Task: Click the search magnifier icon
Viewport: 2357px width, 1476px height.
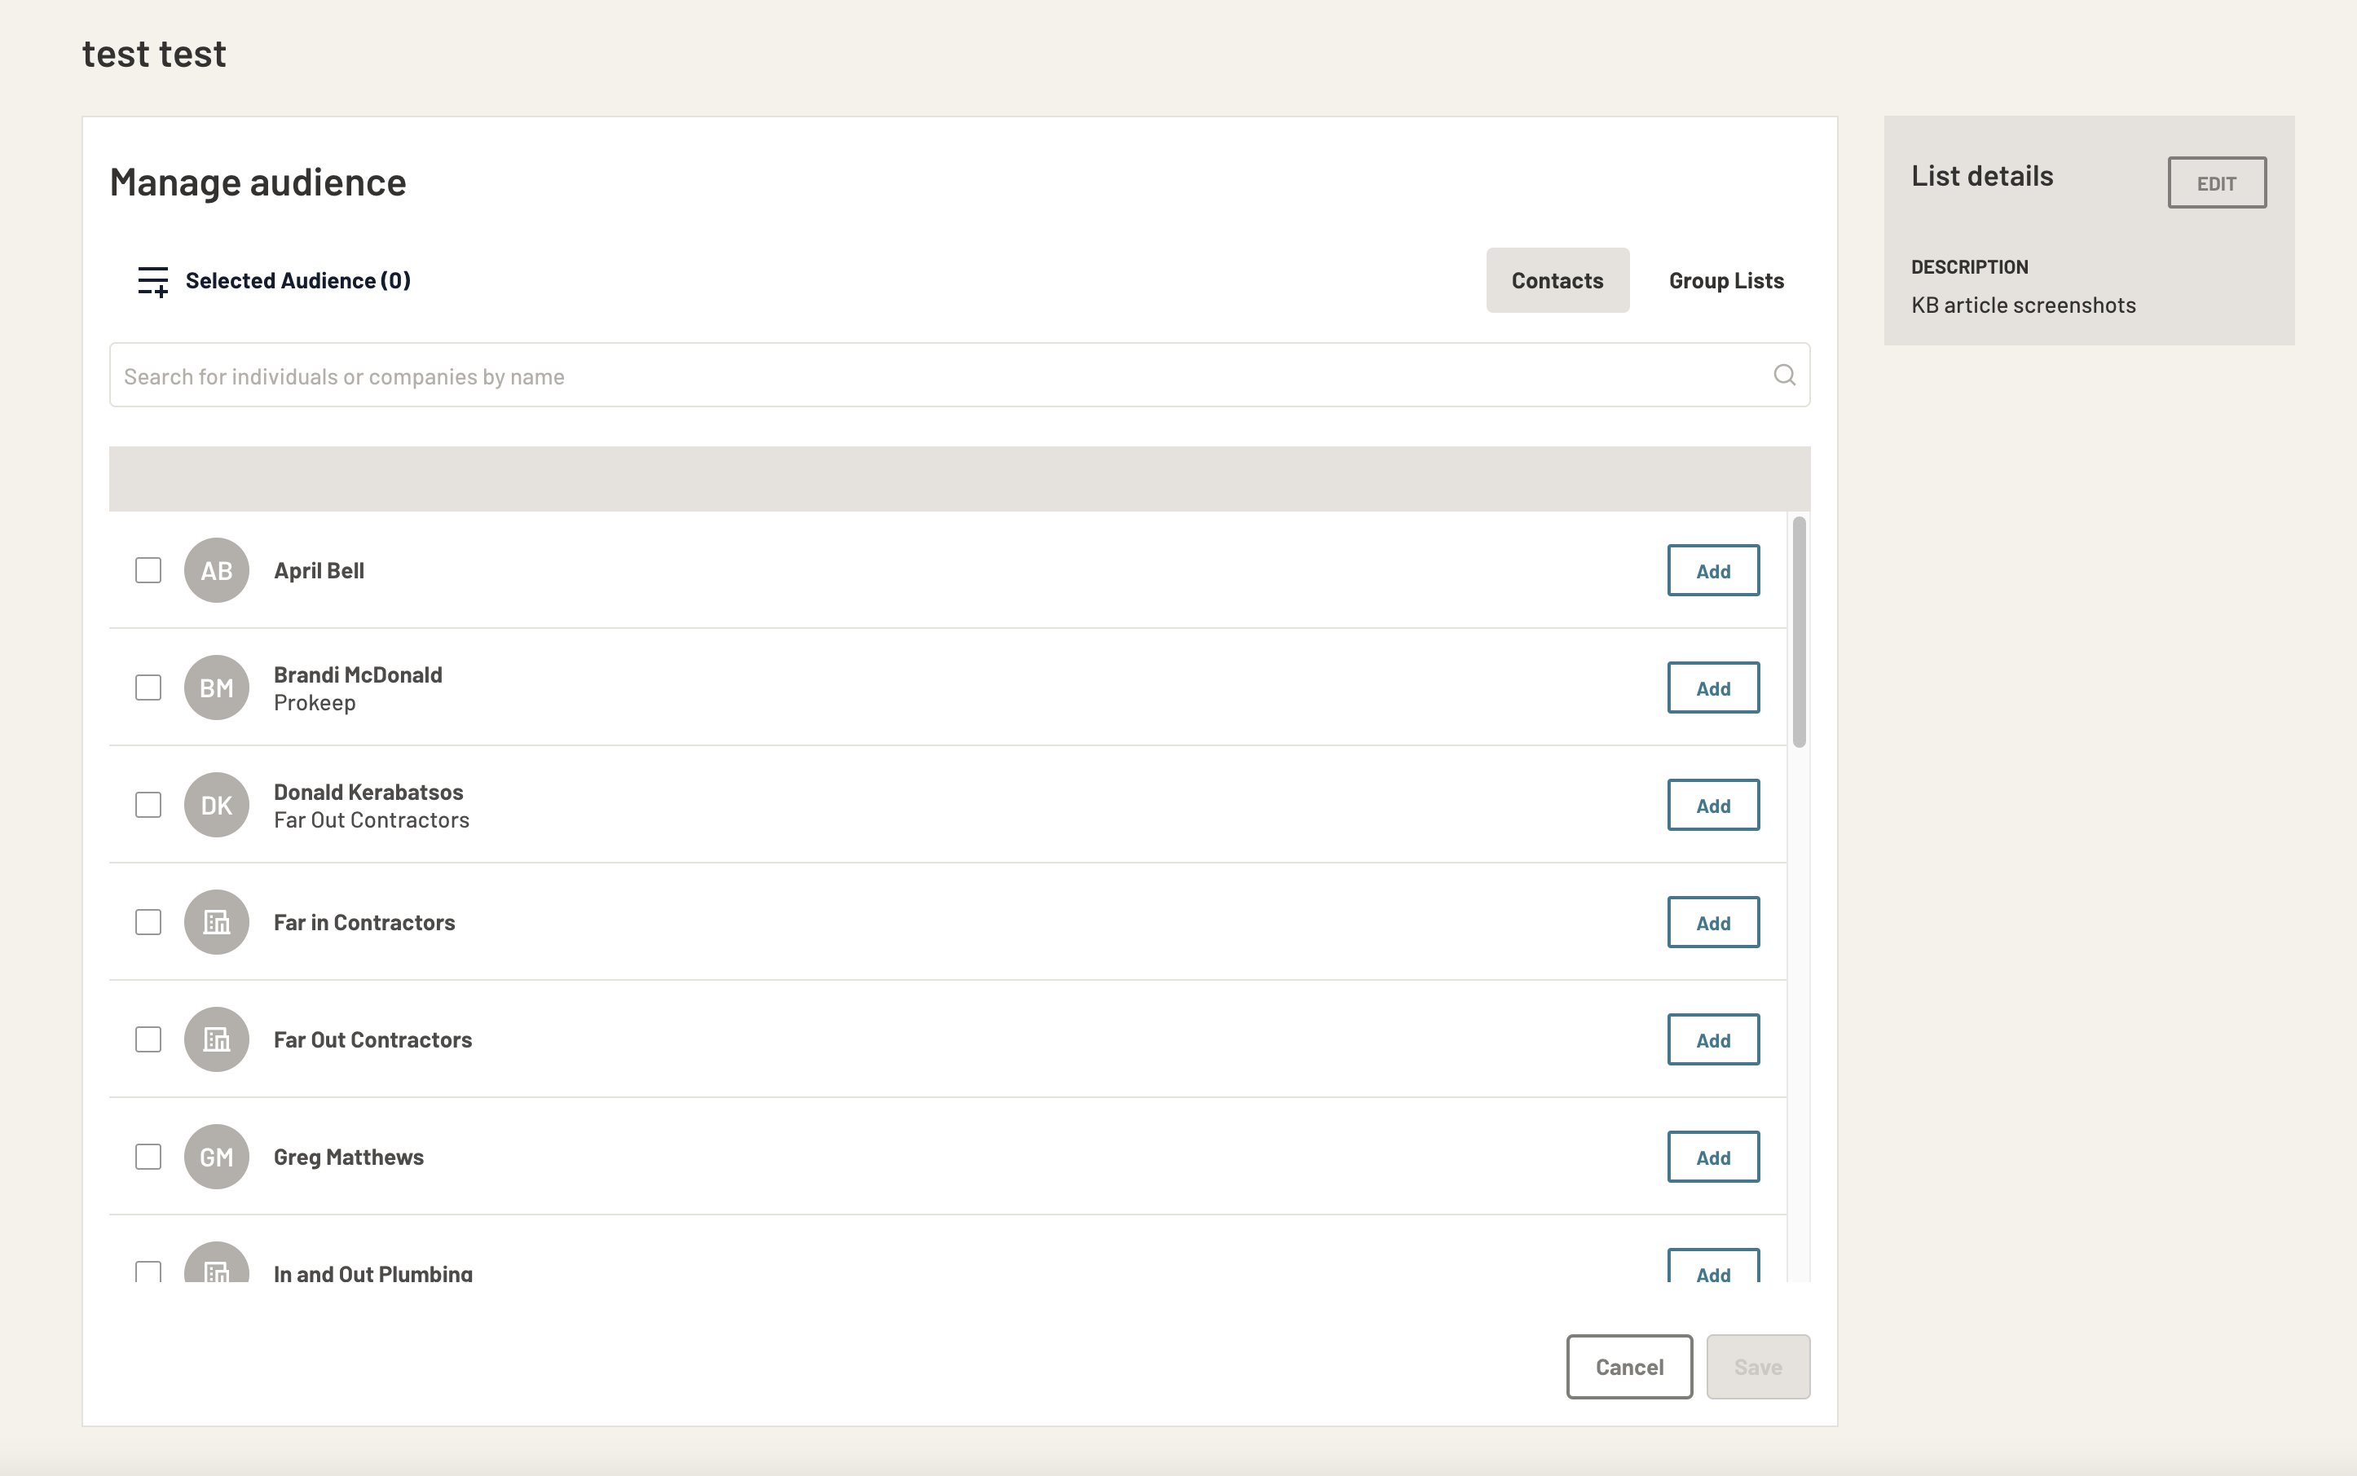Action: click(x=1783, y=375)
